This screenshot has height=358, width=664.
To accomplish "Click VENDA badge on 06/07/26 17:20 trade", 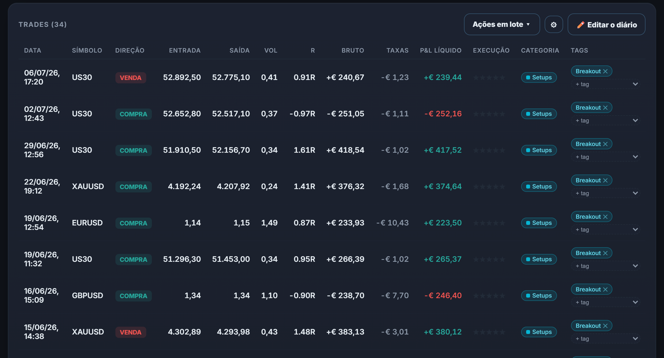I will [x=130, y=78].
